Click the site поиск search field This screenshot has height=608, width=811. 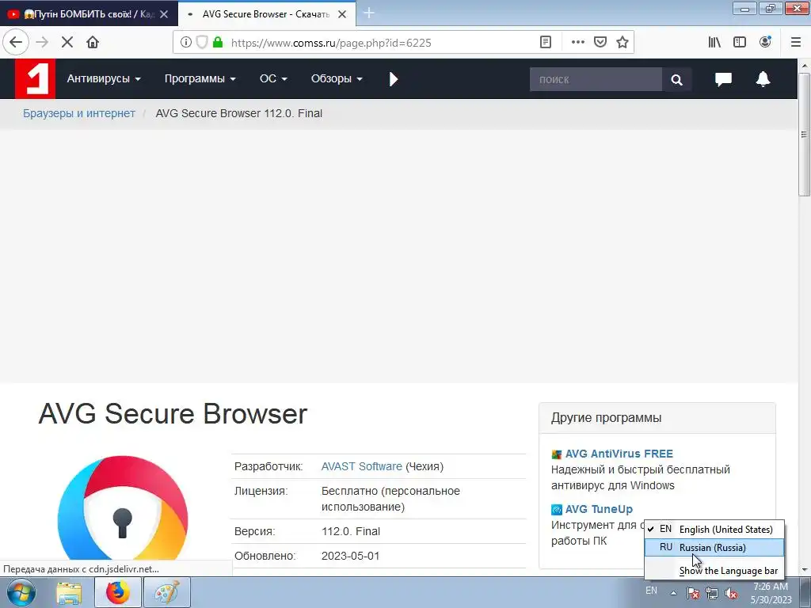(596, 80)
